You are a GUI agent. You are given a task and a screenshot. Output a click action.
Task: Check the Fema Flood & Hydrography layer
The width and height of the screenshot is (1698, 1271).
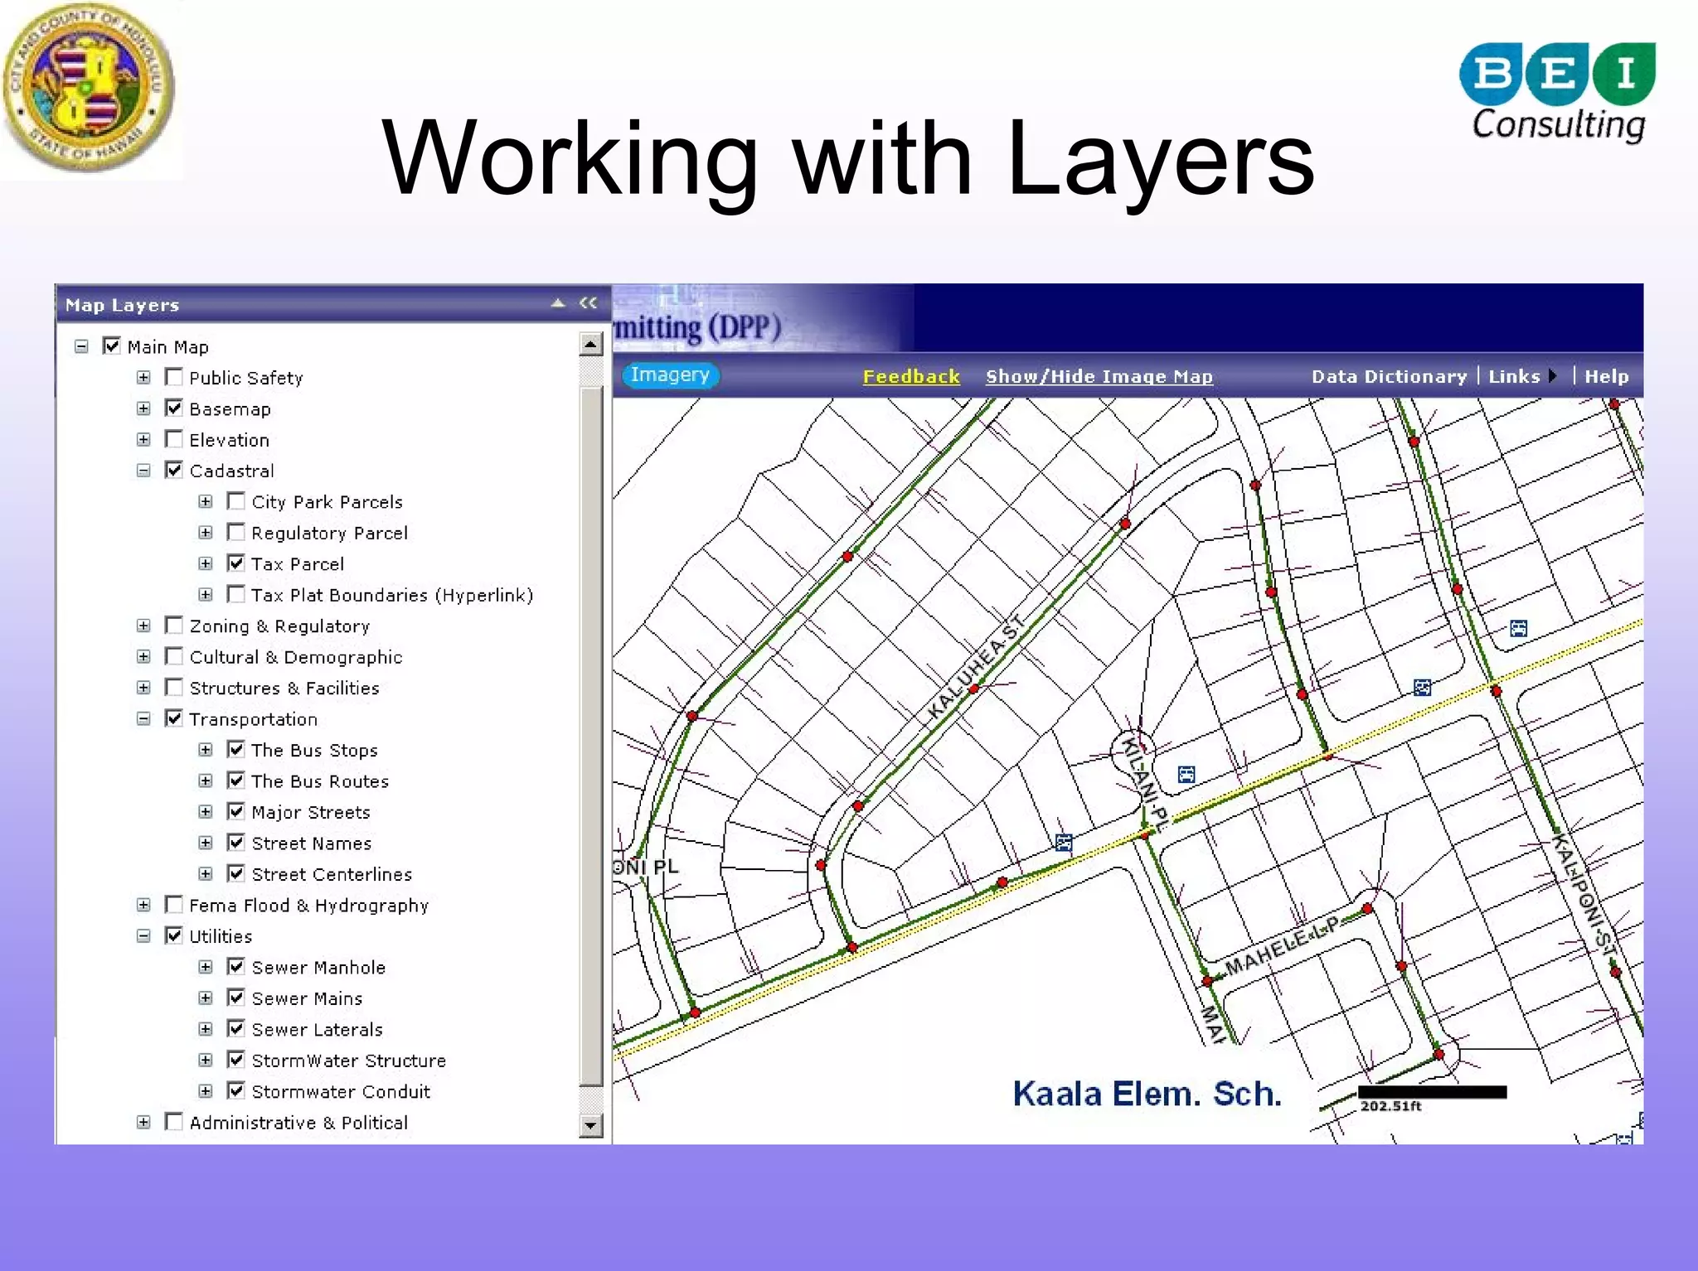click(x=174, y=905)
